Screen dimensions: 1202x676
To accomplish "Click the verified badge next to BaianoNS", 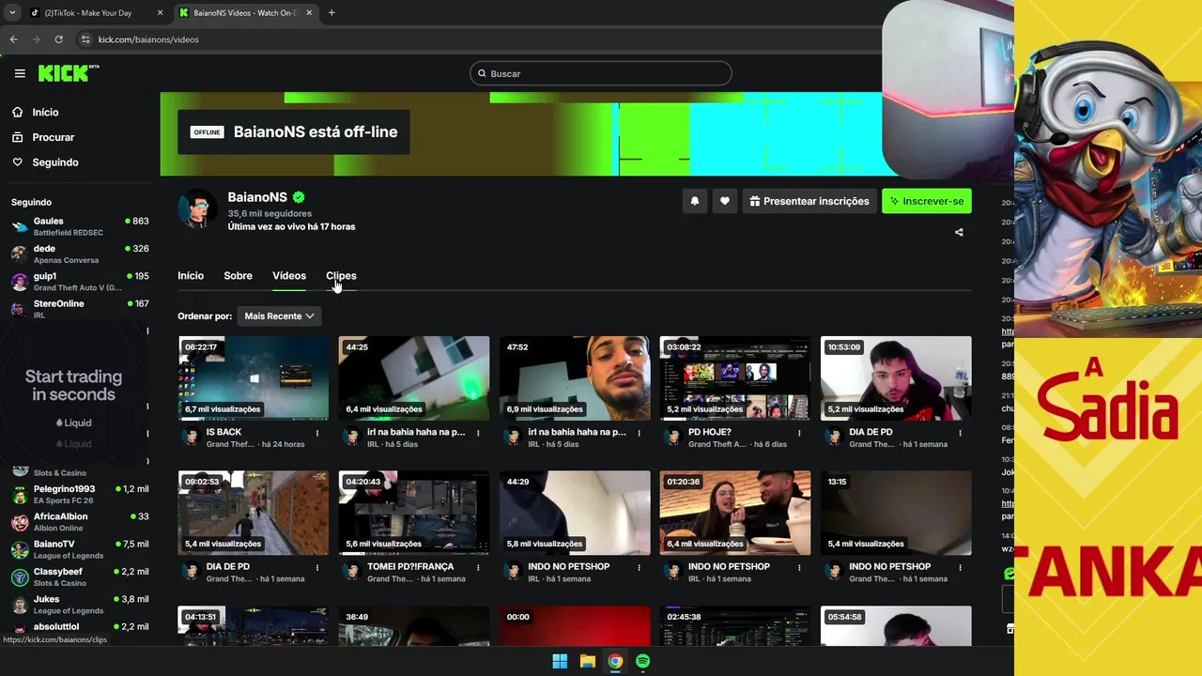I will pyautogui.click(x=299, y=197).
